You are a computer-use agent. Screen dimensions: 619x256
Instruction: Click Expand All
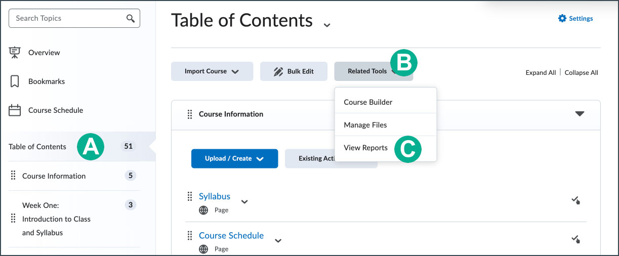click(541, 72)
